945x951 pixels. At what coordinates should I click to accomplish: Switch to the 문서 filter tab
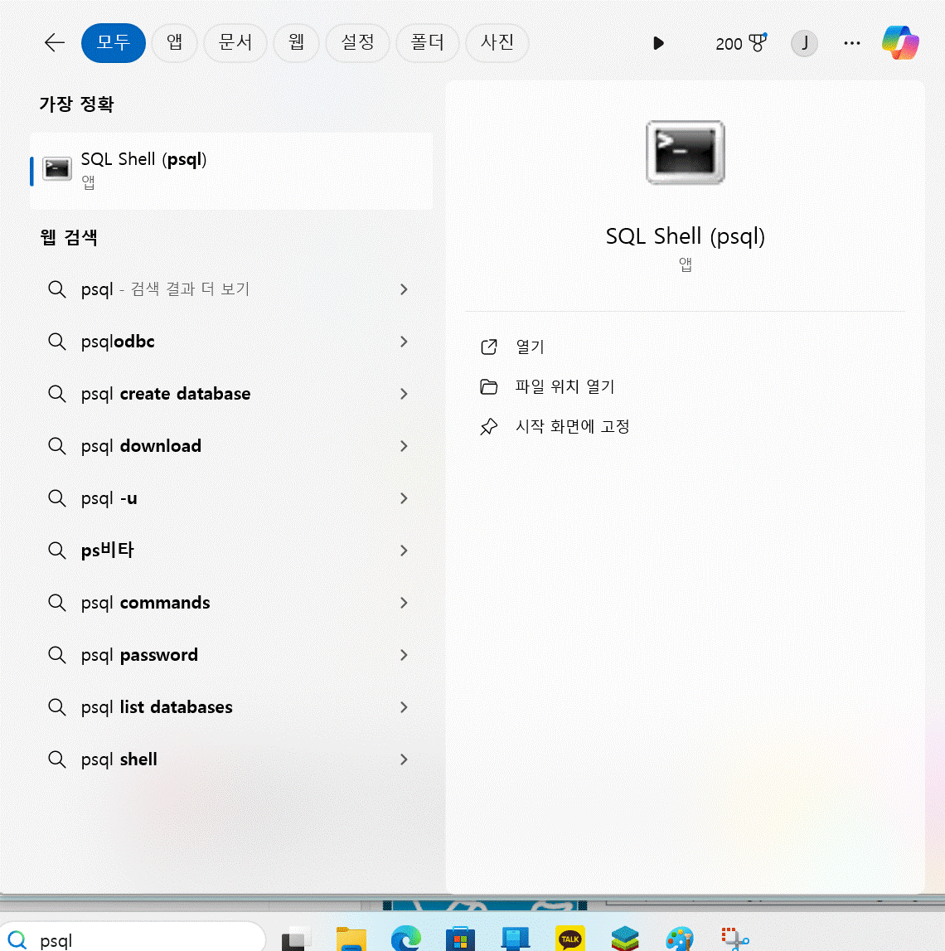235,42
